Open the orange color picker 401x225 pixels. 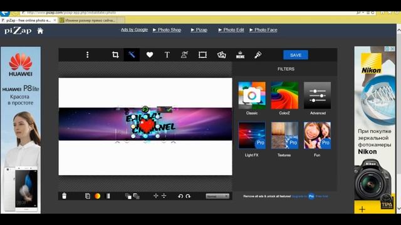pyautogui.click(x=98, y=196)
